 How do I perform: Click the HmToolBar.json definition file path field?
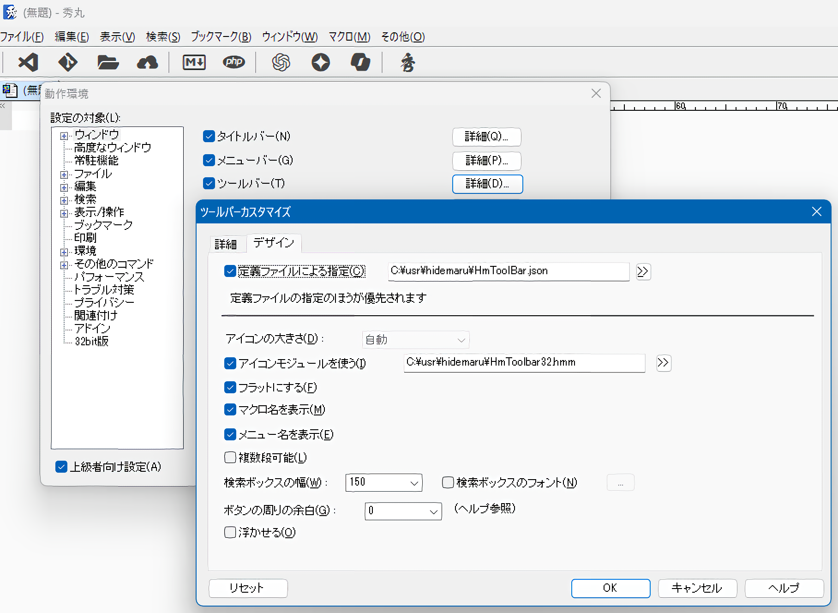[x=508, y=271]
